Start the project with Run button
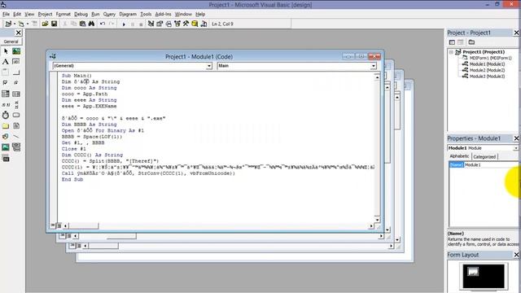 coord(124,24)
